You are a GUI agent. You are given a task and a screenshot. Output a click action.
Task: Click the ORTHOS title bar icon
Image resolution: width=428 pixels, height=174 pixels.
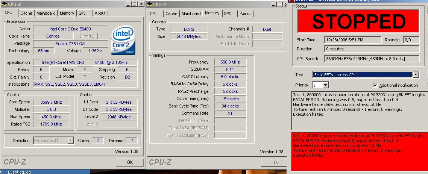(291, 1)
